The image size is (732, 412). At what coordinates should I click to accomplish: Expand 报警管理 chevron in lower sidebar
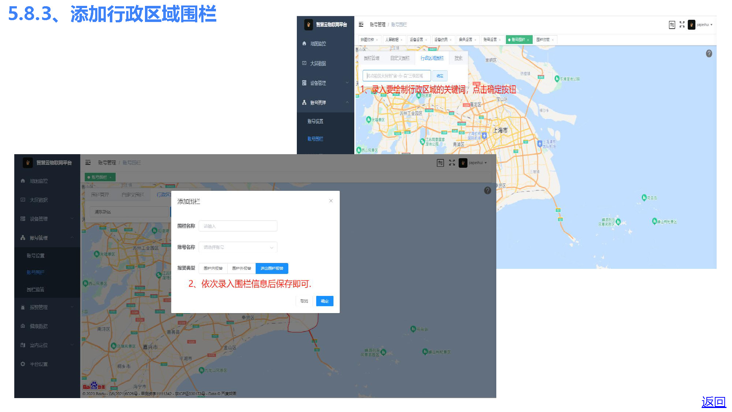[72, 307]
